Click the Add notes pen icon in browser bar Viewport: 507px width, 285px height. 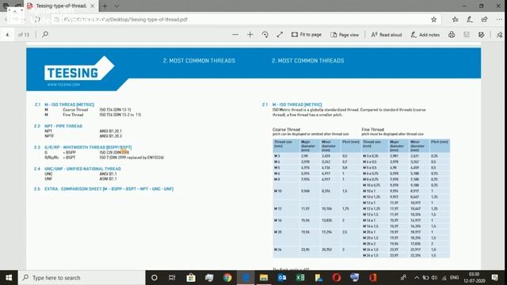click(x=470, y=19)
